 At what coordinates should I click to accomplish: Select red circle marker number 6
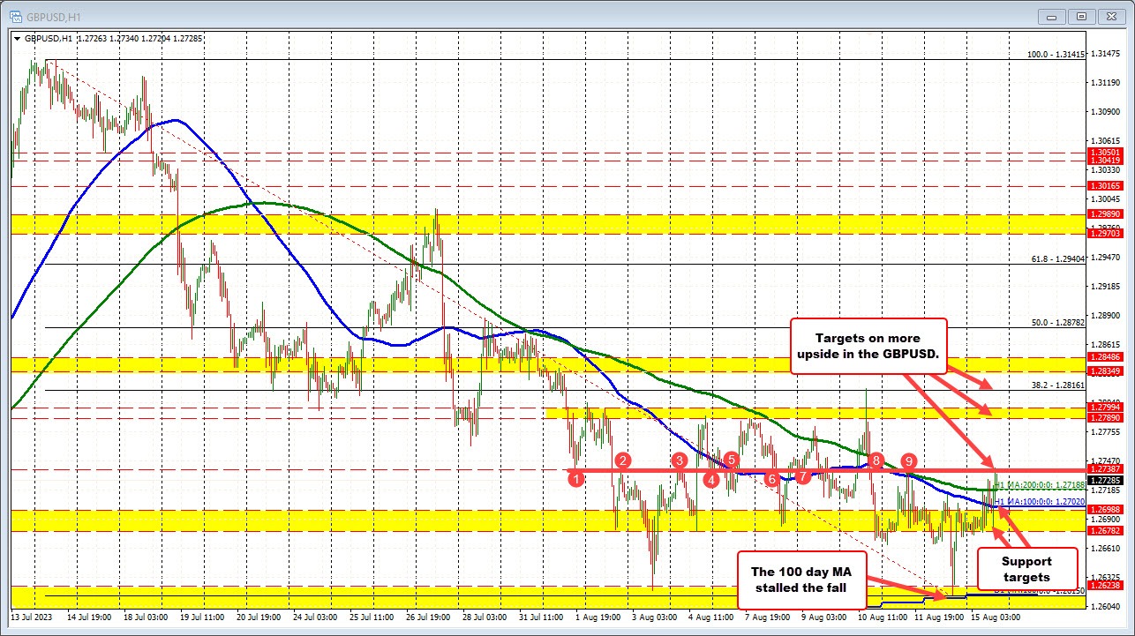(x=772, y=478)
